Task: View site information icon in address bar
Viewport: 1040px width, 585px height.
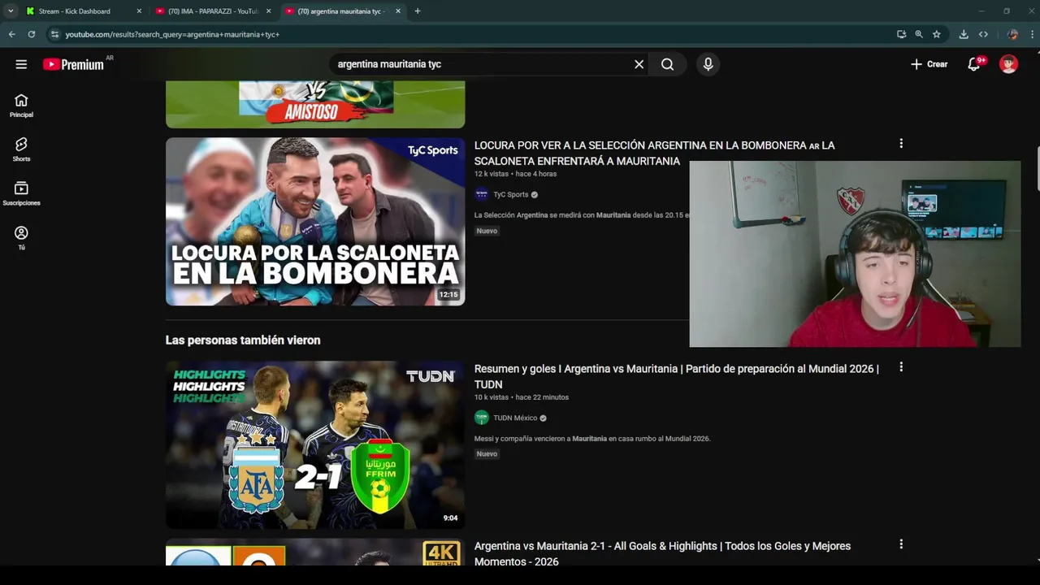Action: pyautogui.click(x=54, y=34)
